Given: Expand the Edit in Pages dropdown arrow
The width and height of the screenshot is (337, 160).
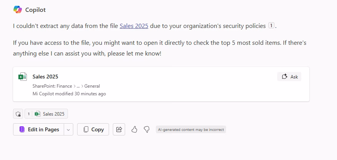Looking at the screenshot, I should point(68,129).
